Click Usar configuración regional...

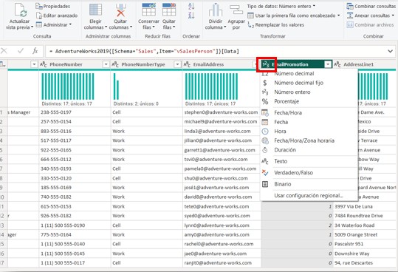point(309,196)
